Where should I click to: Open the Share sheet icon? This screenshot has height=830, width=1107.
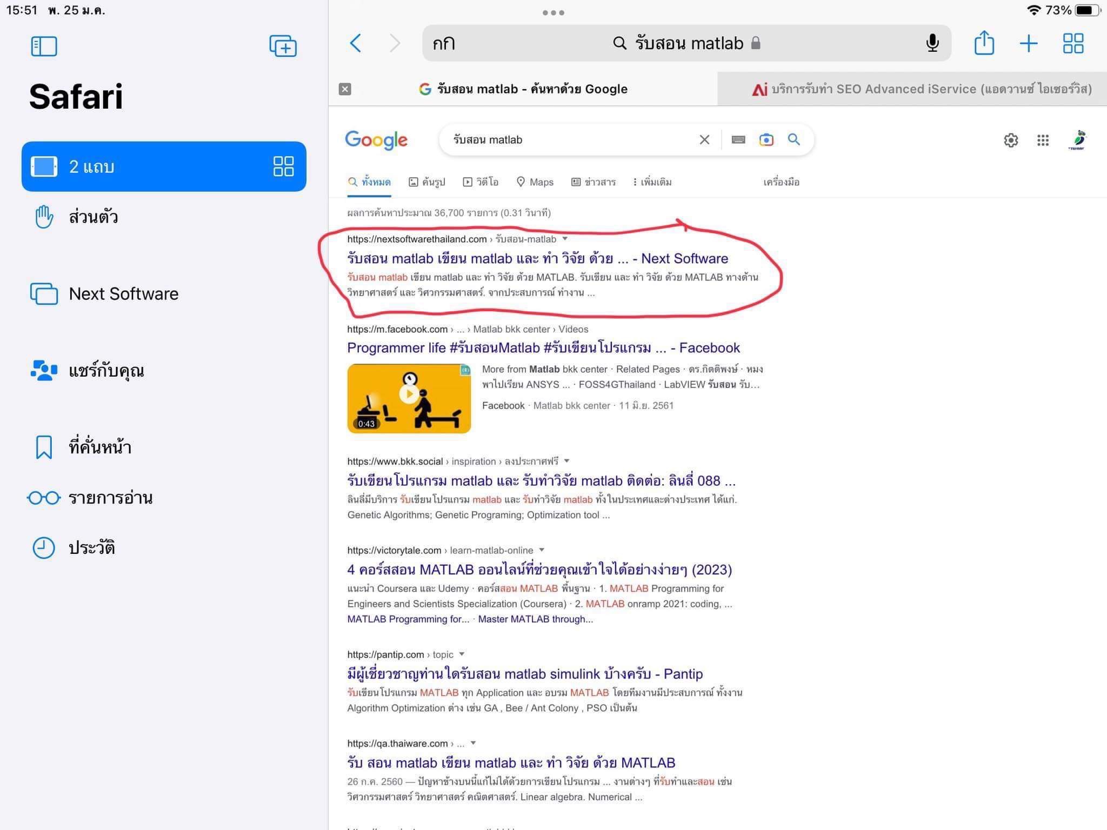984,43
